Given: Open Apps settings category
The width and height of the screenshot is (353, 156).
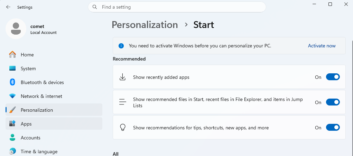Looking at the screenshot, I should 54,123.
